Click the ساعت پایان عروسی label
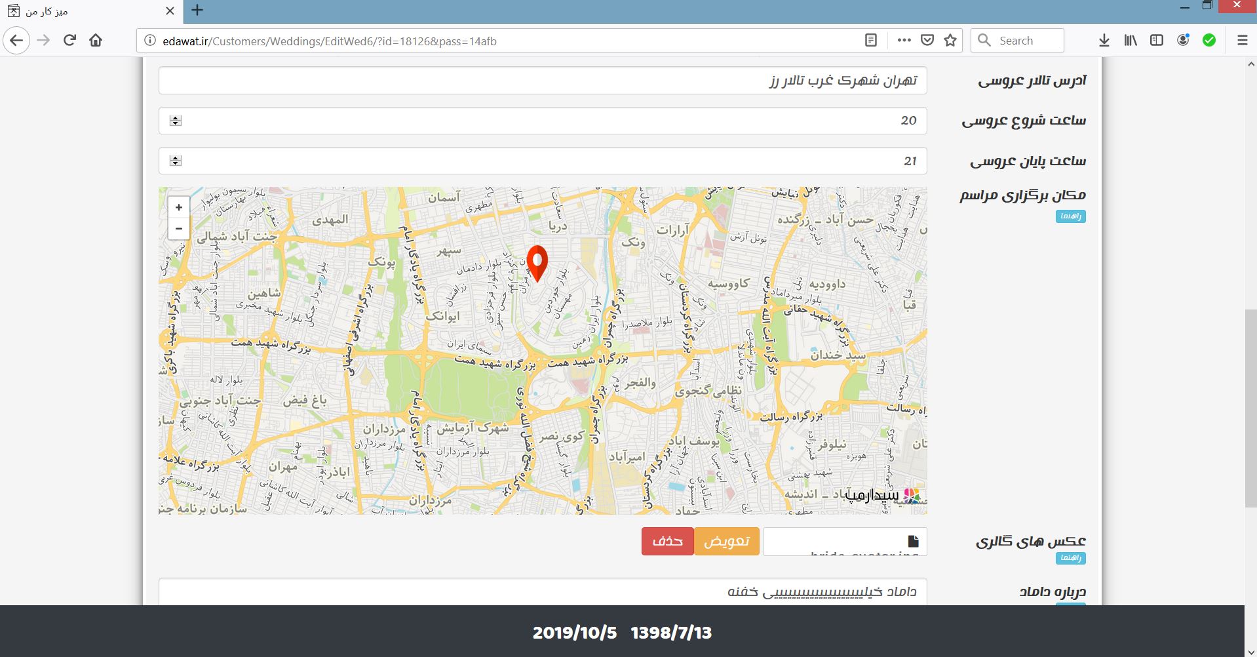1257x657 pixels. coord(1028,161)
